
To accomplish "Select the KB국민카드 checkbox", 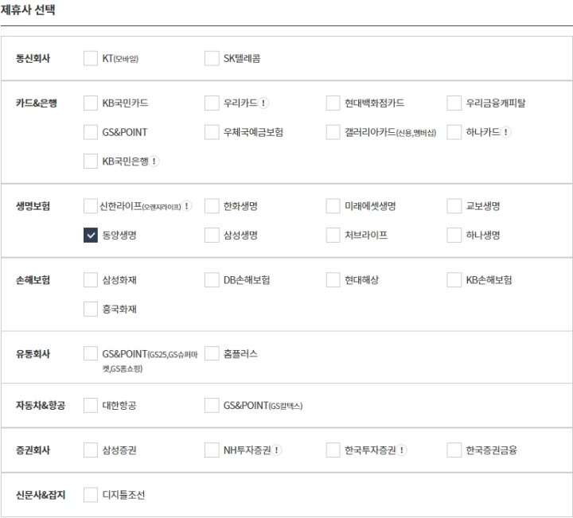I will click(91, 103).
